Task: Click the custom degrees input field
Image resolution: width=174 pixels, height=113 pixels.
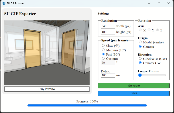Action: click(x=108, y=63)
